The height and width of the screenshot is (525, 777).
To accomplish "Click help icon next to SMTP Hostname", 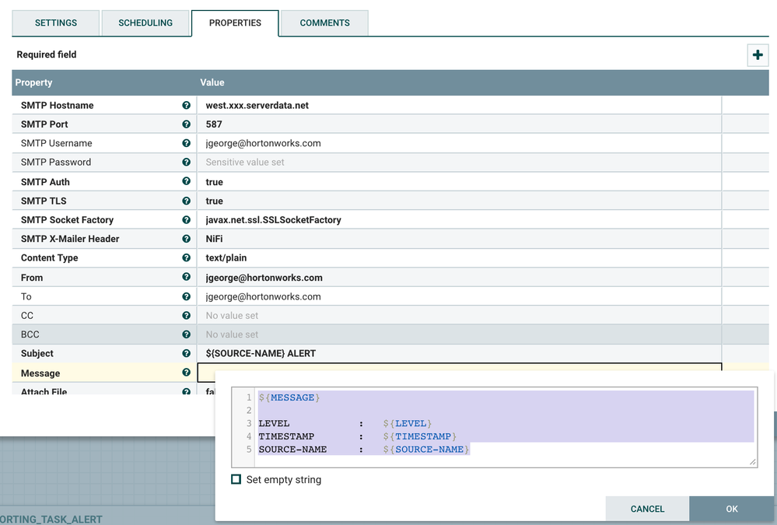I will 186,105.
